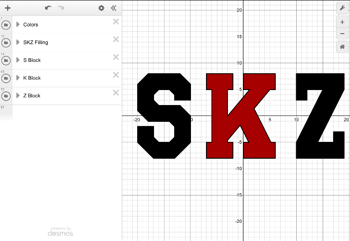Open the powered by Desmos link

(60, 231)
